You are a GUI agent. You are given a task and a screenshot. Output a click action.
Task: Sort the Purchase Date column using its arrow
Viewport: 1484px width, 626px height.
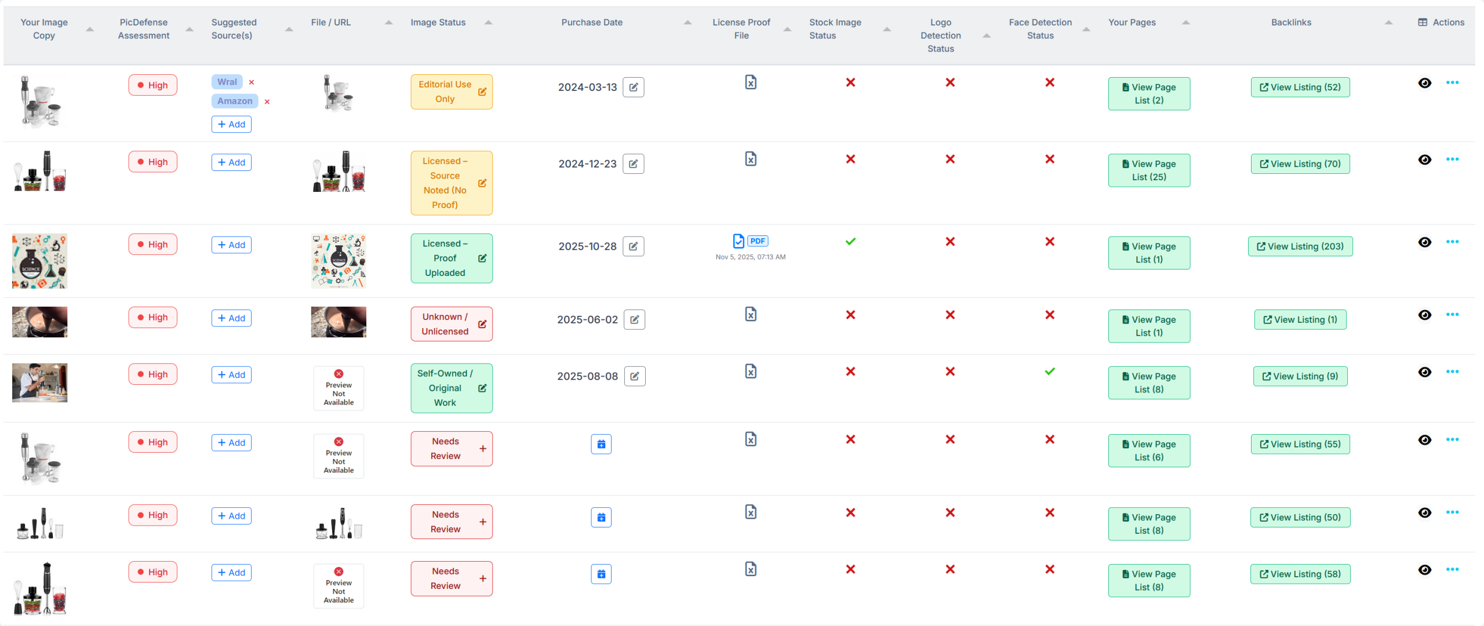pyautogui.click(x=687, y=22)
